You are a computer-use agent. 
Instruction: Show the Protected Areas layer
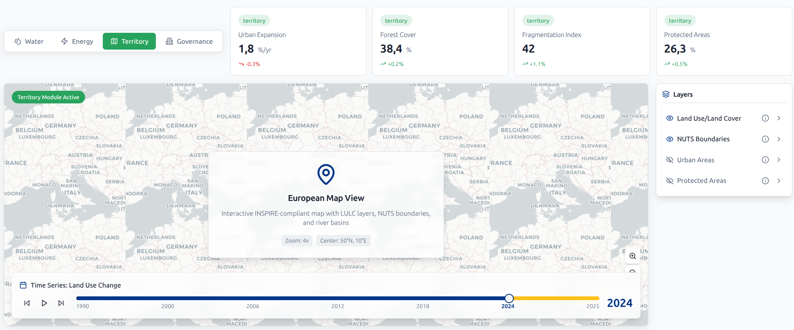pos(669,181)
